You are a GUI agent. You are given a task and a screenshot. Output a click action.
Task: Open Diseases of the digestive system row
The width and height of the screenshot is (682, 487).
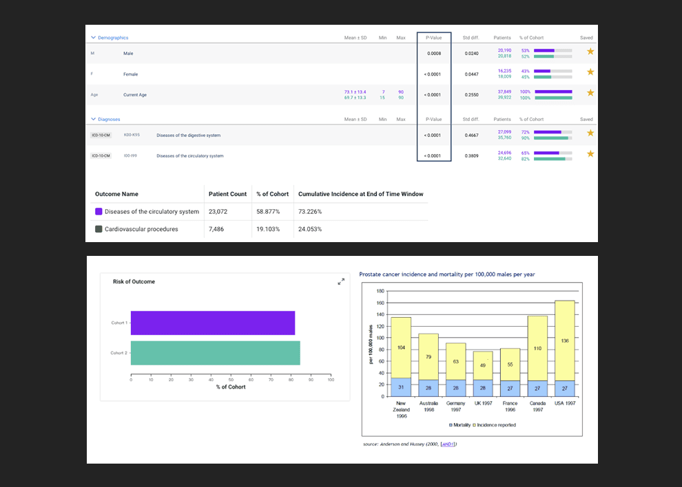pyautogui.click(x=188, y=136)
